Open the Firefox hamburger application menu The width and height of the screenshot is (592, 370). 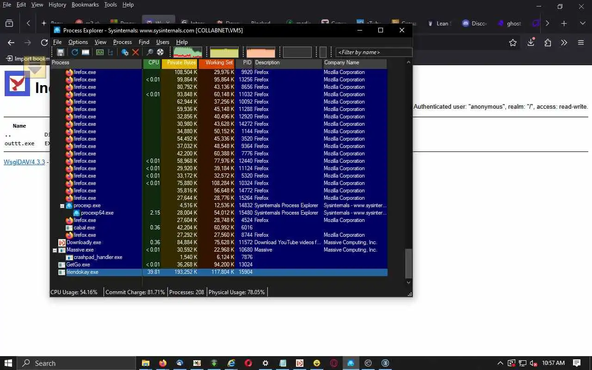(x=581, y=43)
